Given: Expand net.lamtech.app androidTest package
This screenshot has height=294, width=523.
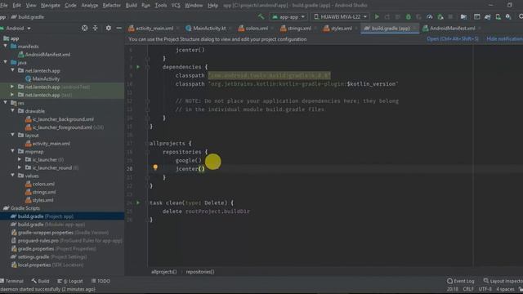Looking at the screenshot, I should [x=12, y=87].
